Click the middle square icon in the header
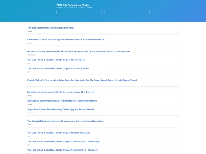Image resolution: width=206 pixels, height=154 pixels. tap(103, 12)
